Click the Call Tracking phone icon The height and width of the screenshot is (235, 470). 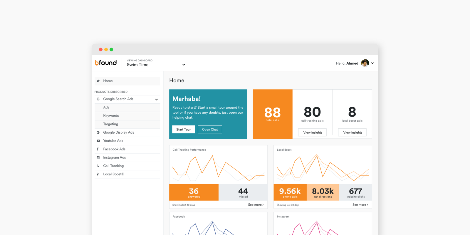pyautogui.click(x=98, y=166)
